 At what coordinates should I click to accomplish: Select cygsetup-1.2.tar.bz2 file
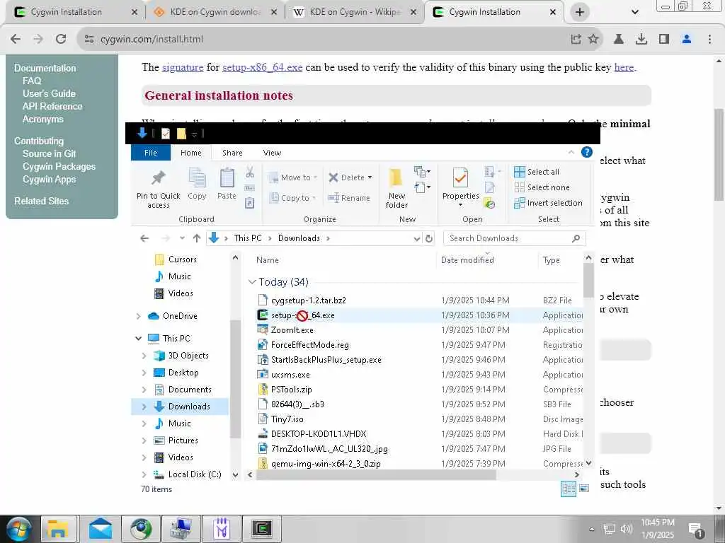[x=309, y=300]
